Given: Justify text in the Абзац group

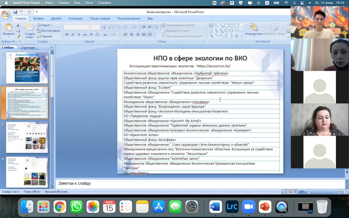Looking at the screenshot, I should click(x=143, y=34).
